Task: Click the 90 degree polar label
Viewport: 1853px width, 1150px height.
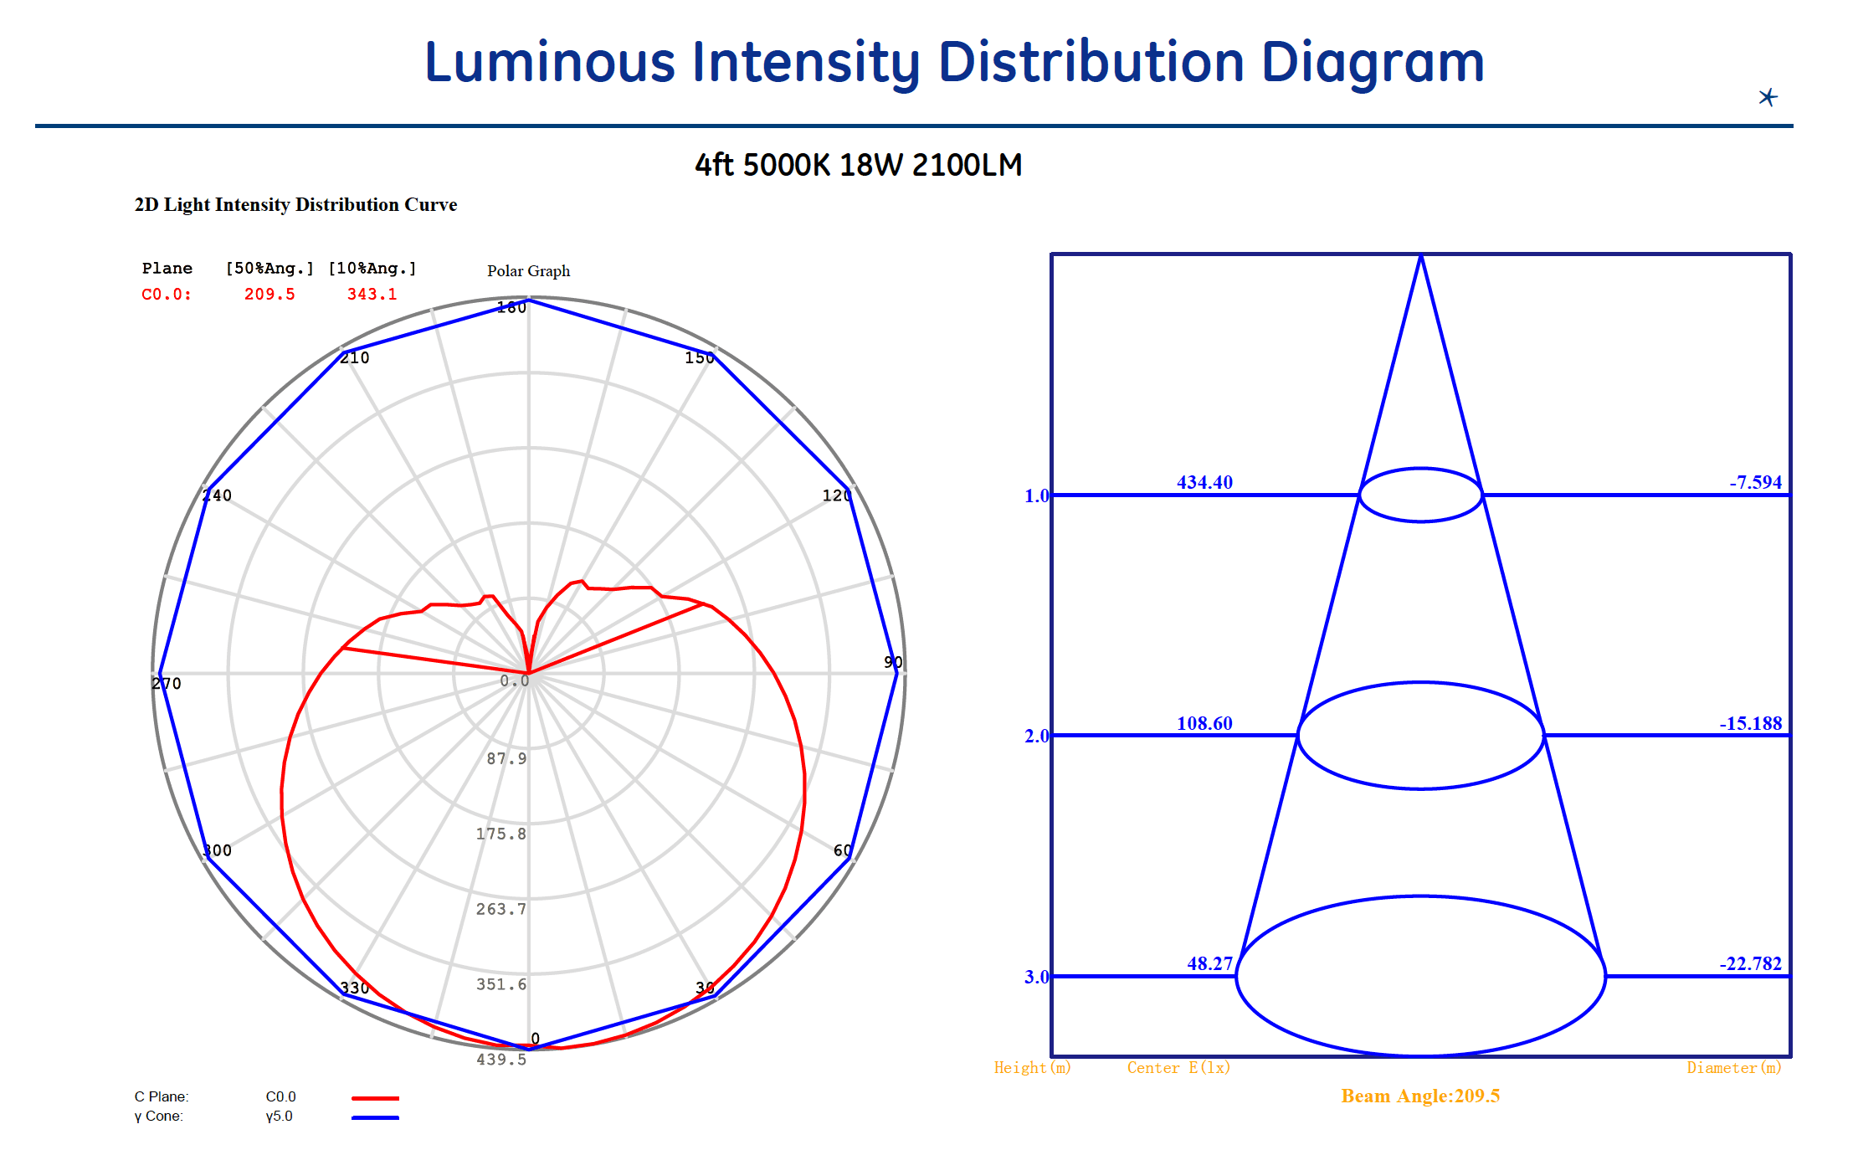Action: [x=893, y=662]
